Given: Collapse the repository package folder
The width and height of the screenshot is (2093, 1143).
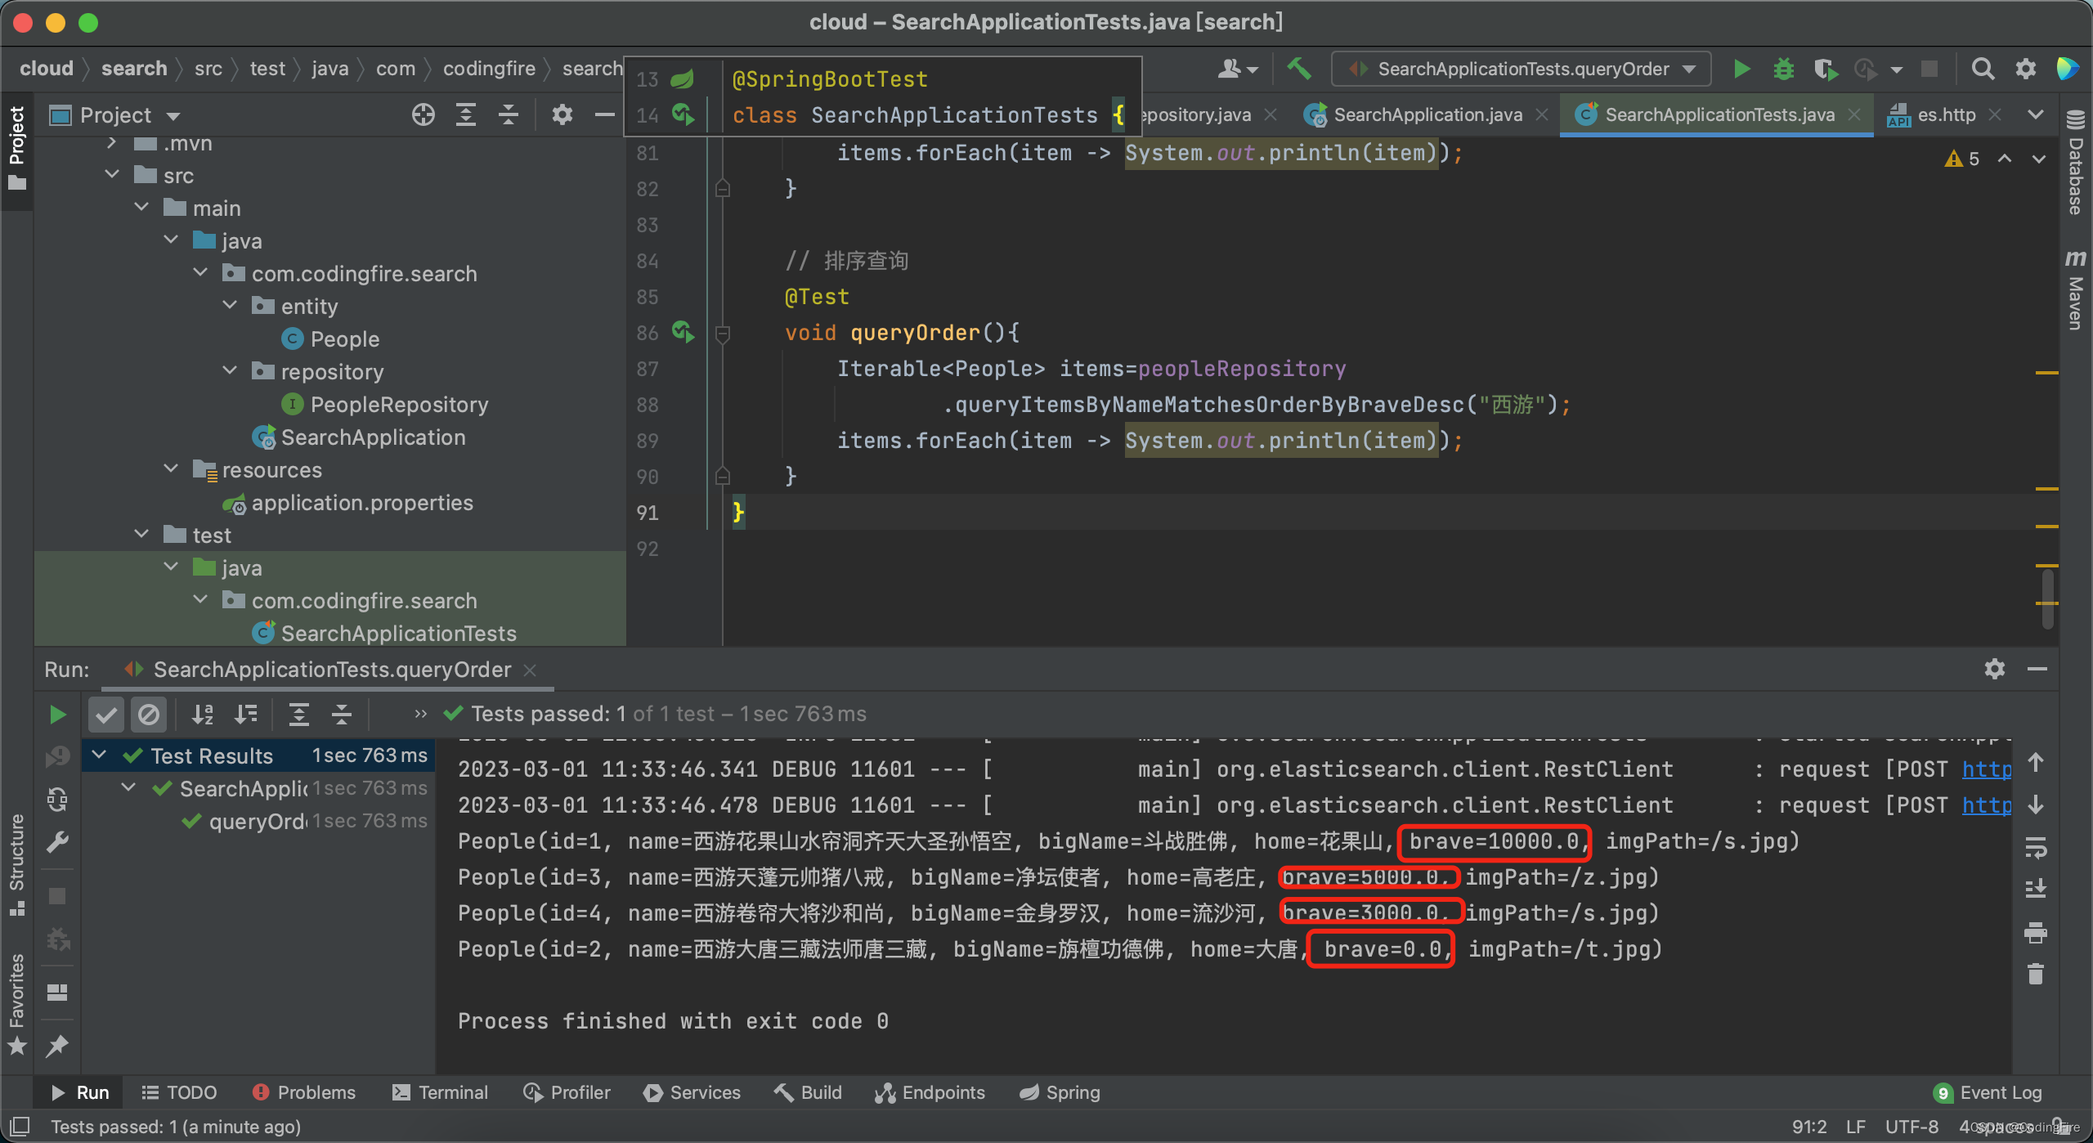Looking at the screenshot, I should click(x=231, y=371).
